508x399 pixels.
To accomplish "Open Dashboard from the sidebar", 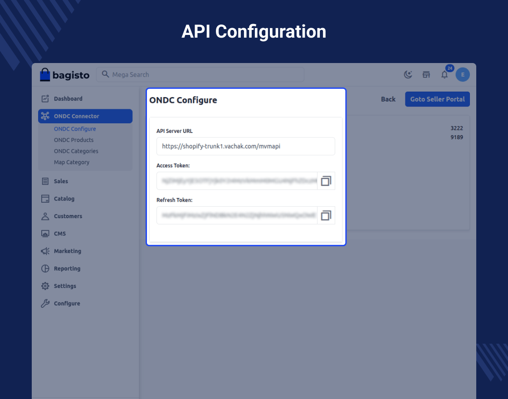I will point(68,99).
